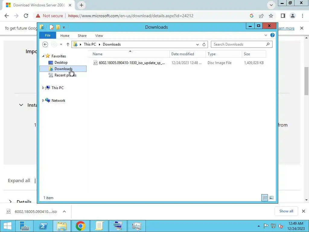Dismiss the Chrome update infobar
This screenshot has height=232, width=309.
tap(302, 28)
